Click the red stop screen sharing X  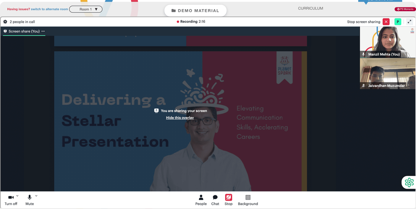click(x=386, y=22)
